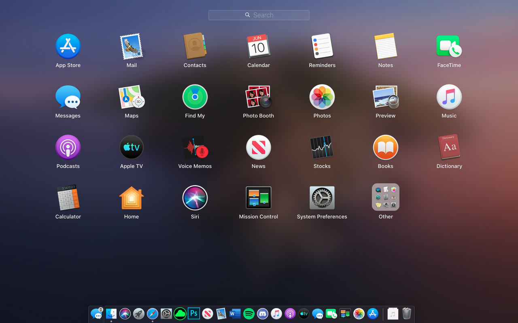This screenshot has width=518, height=323.
Task: Open Photos from the Launchpad grid
Action: [x=322, y=97]
